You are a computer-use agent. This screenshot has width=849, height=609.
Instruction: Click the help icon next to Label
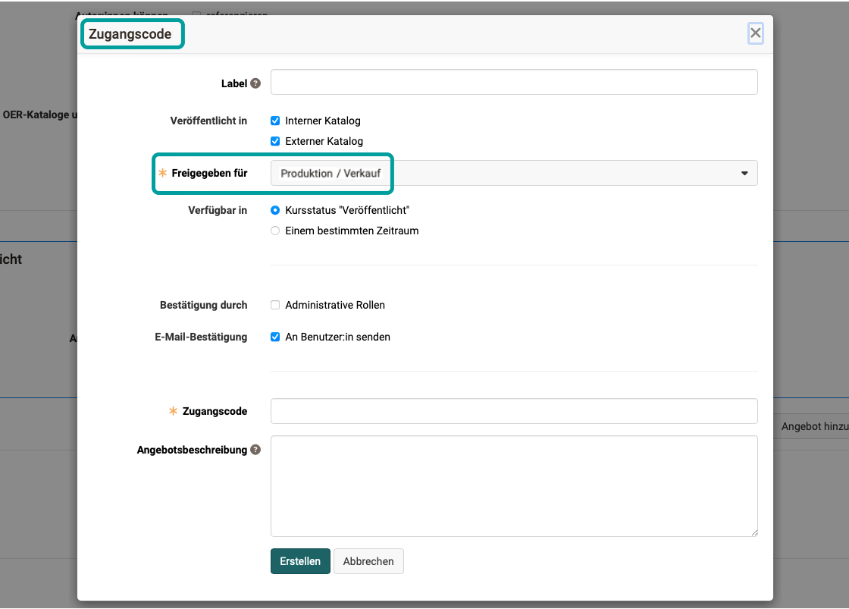coord(255,83)
